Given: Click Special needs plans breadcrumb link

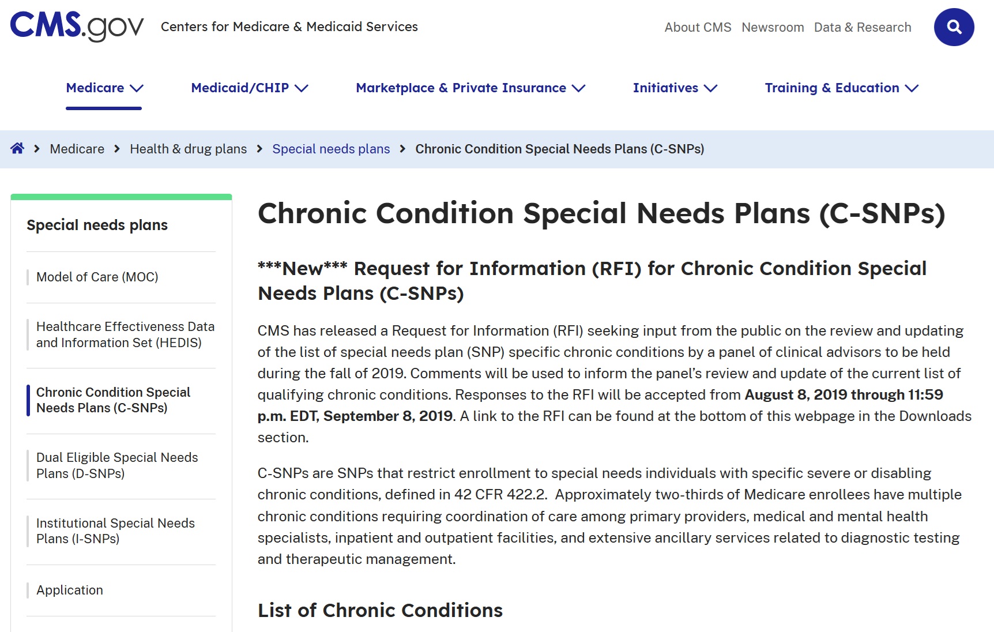Looking at the screenshot, I should [331, 149].
